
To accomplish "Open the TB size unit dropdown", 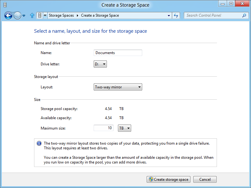I will pos(124,128).
